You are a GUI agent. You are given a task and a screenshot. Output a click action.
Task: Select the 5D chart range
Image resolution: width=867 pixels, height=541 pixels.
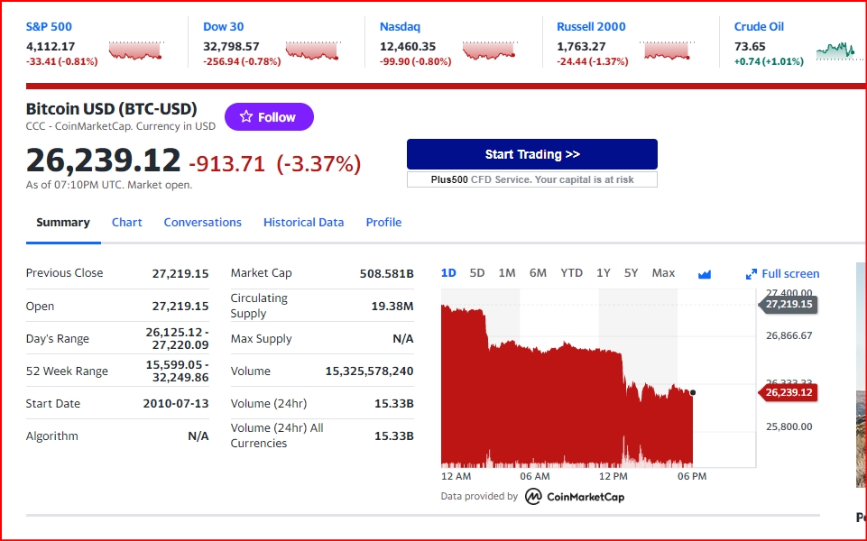(476, 273)
